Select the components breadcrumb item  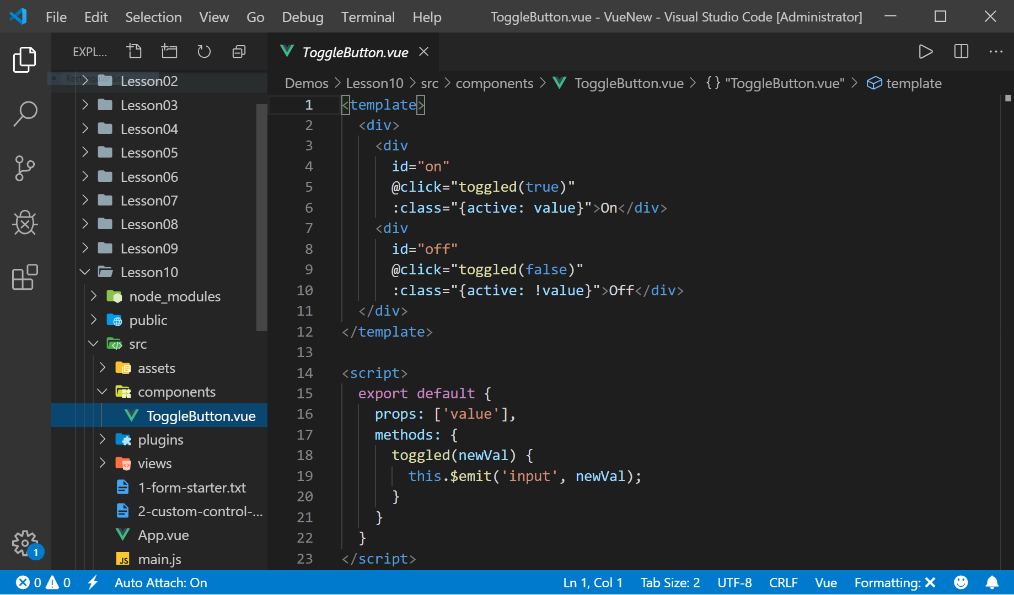[493, 83]
